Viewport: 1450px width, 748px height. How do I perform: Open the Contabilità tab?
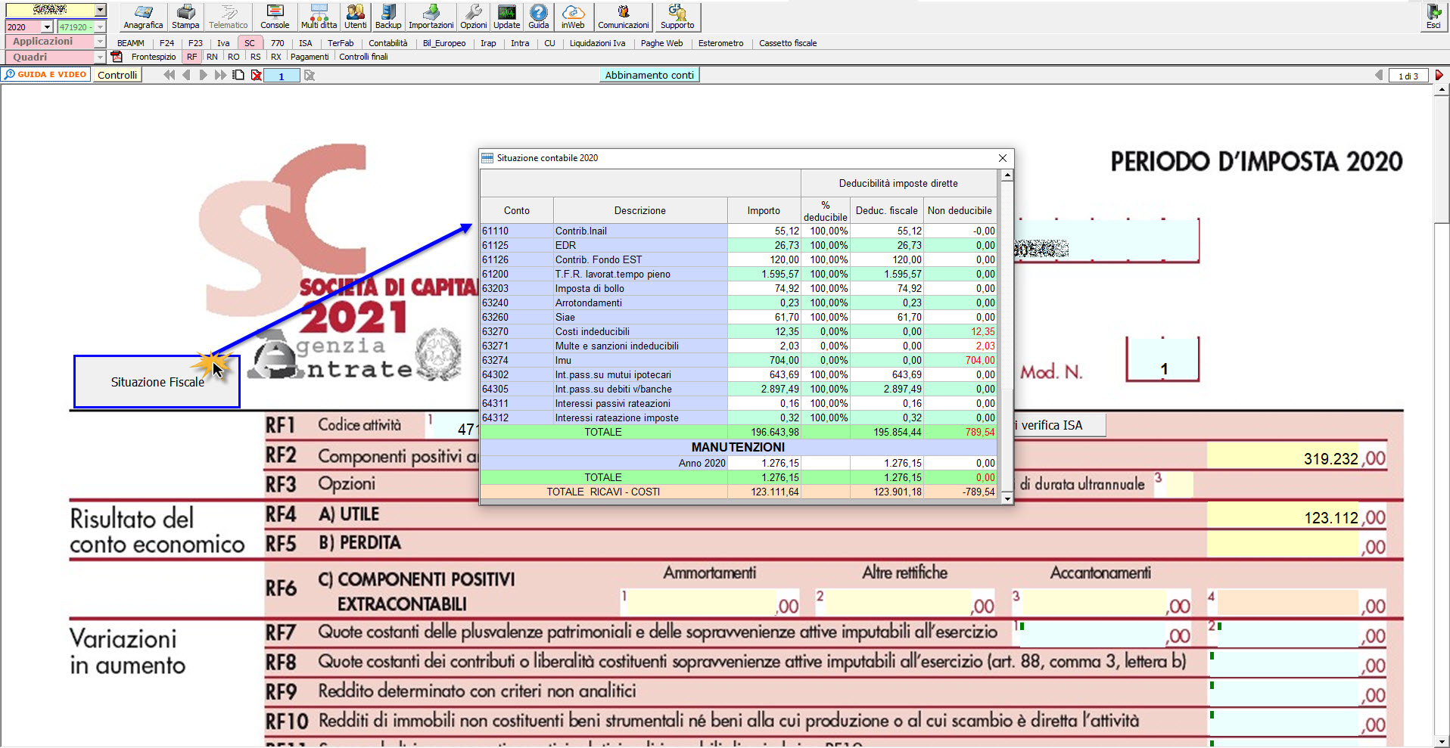[x=388, y=43]
